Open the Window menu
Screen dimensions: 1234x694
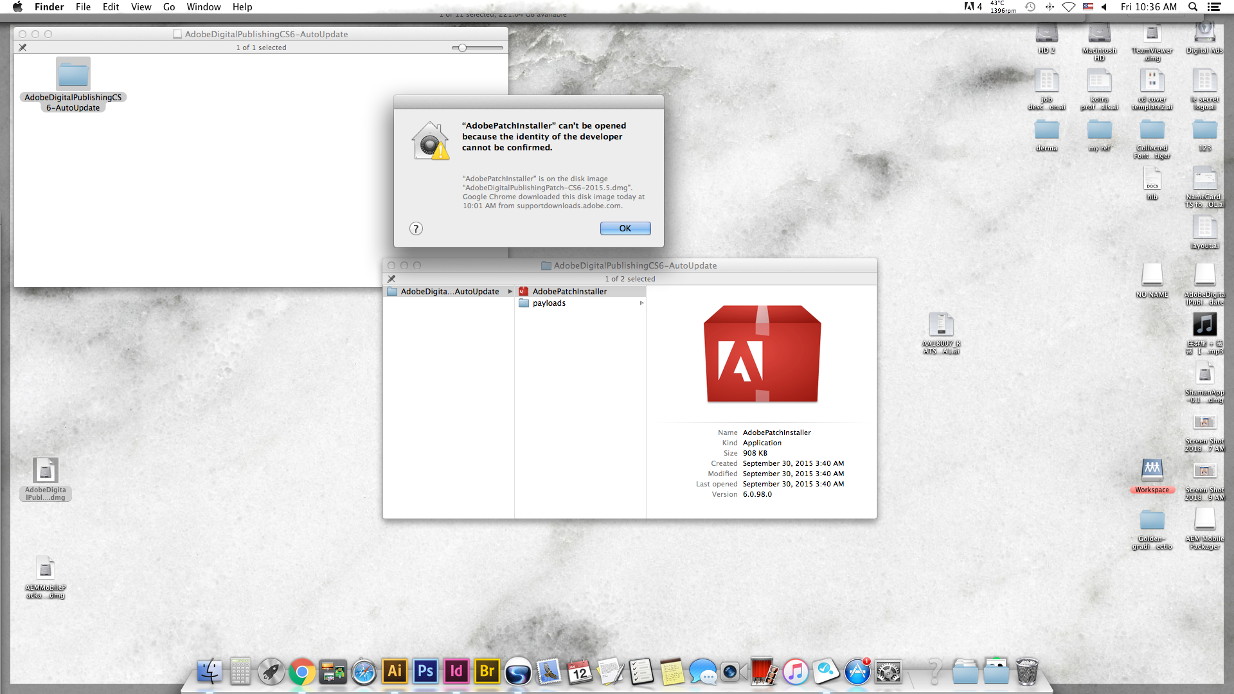click(x=204, y=7)
